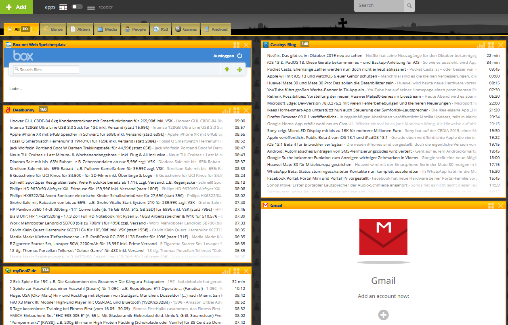Click the myDealZ.de favicon icon

pyautogui.click(x=8, y=270)
